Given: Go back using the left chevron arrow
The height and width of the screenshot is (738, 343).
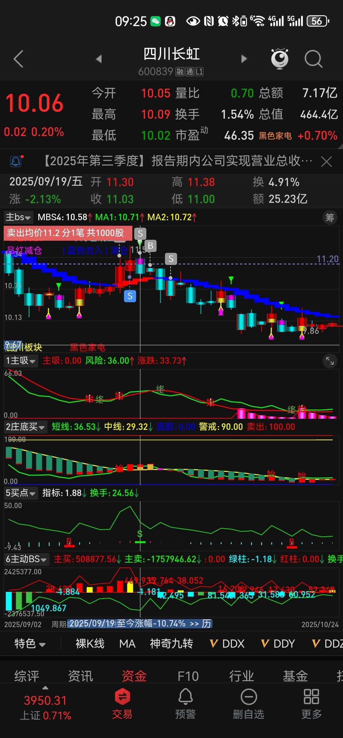Looking at the screenshot, I should click(x=18, y=59).
